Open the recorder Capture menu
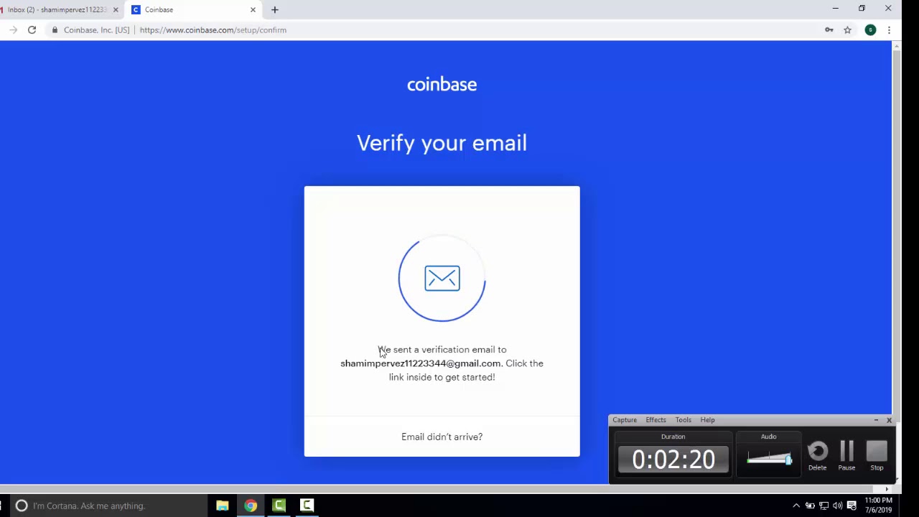 coord(625,420)
